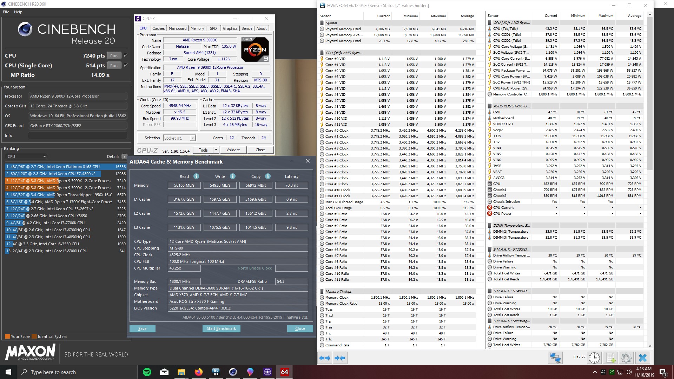Open the Windows Start menu

tap(8, 372)
